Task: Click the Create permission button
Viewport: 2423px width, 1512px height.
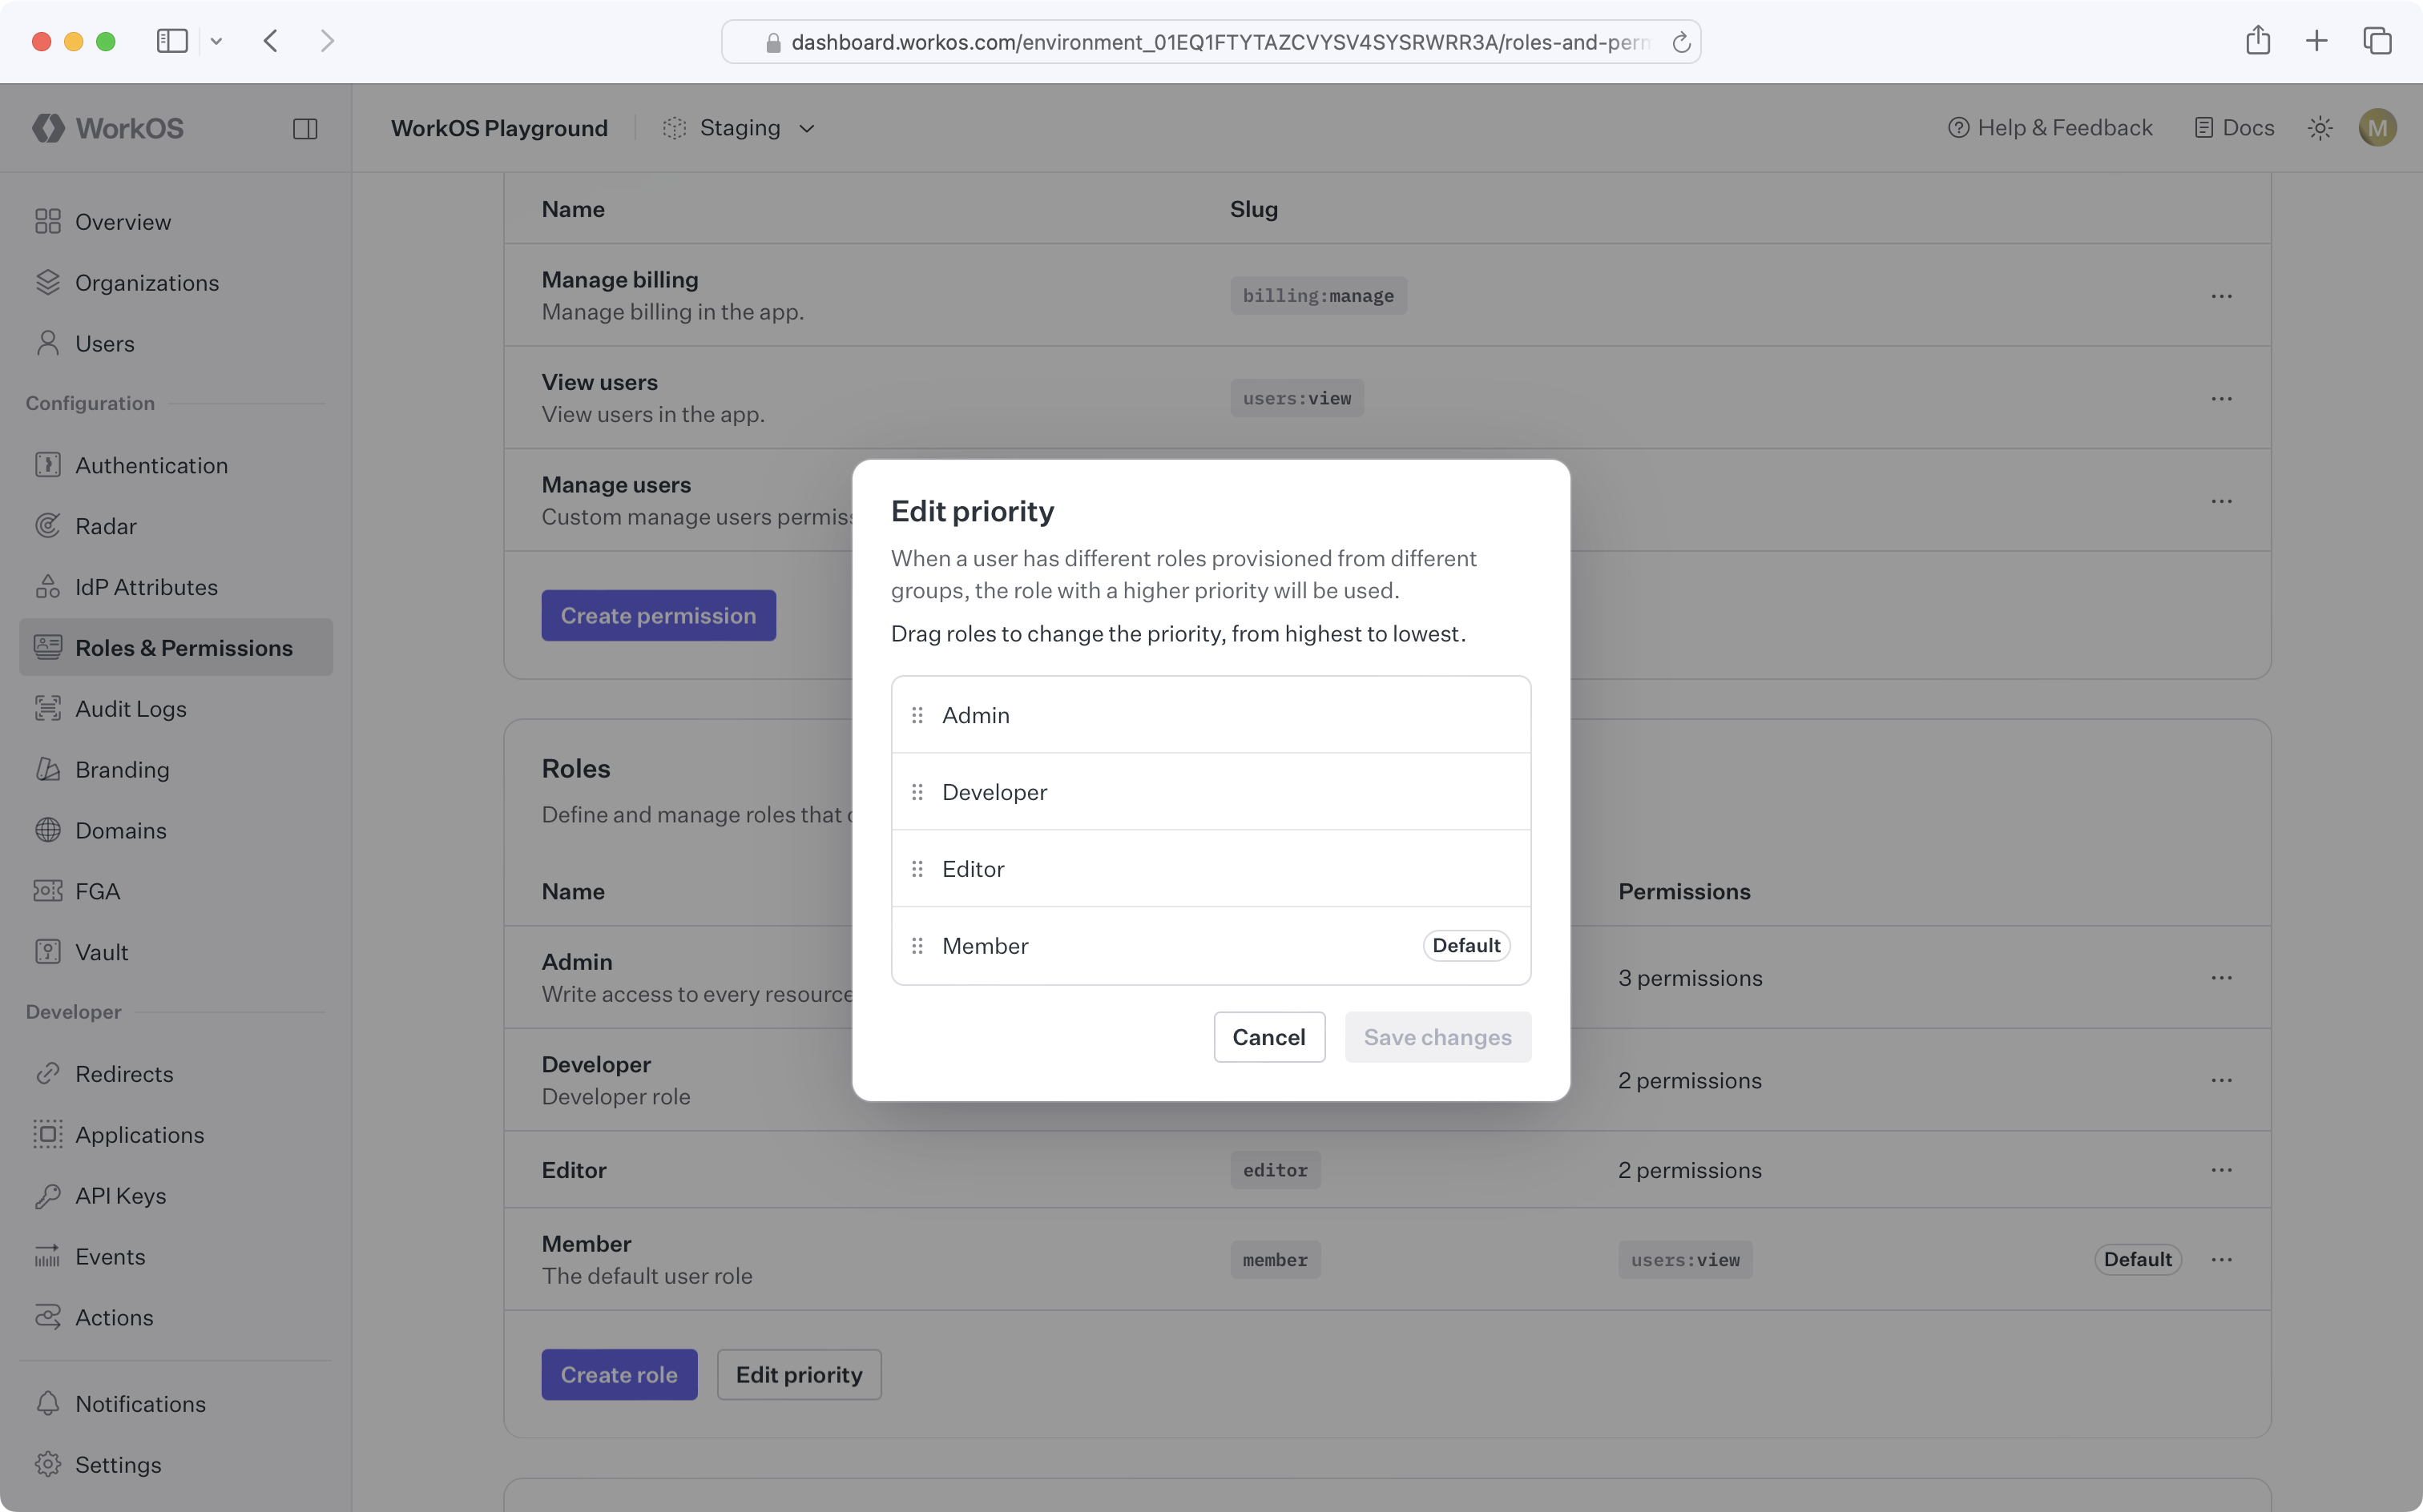Action: [x=659, y=615]
